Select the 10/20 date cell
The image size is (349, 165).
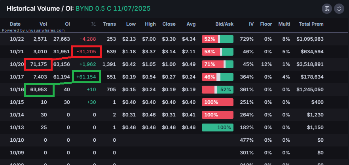[17, 64]
